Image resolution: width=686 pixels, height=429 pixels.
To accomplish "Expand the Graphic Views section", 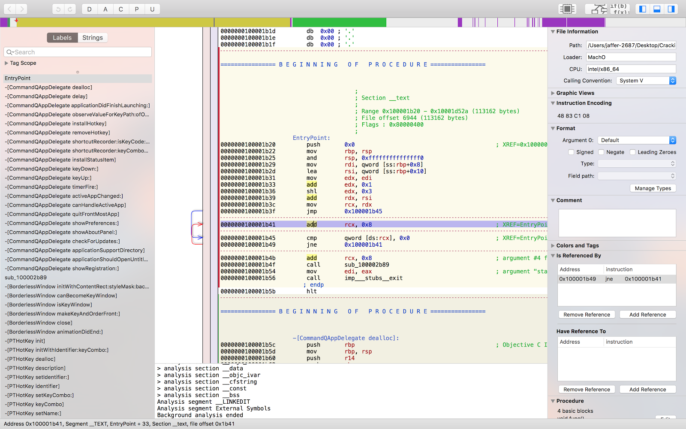I will [553, 93].
